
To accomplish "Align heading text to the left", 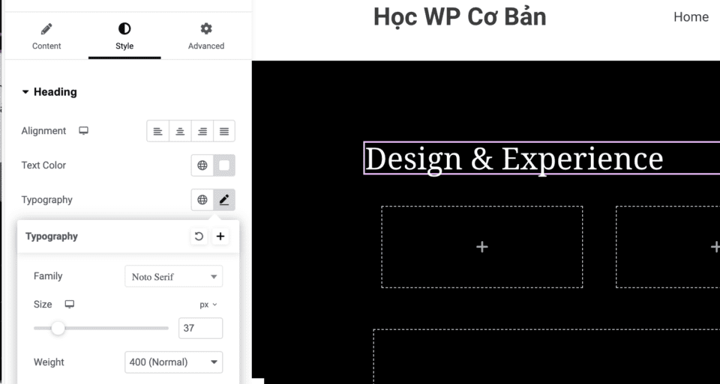I will pyautogui.click(x=157, y=131).
